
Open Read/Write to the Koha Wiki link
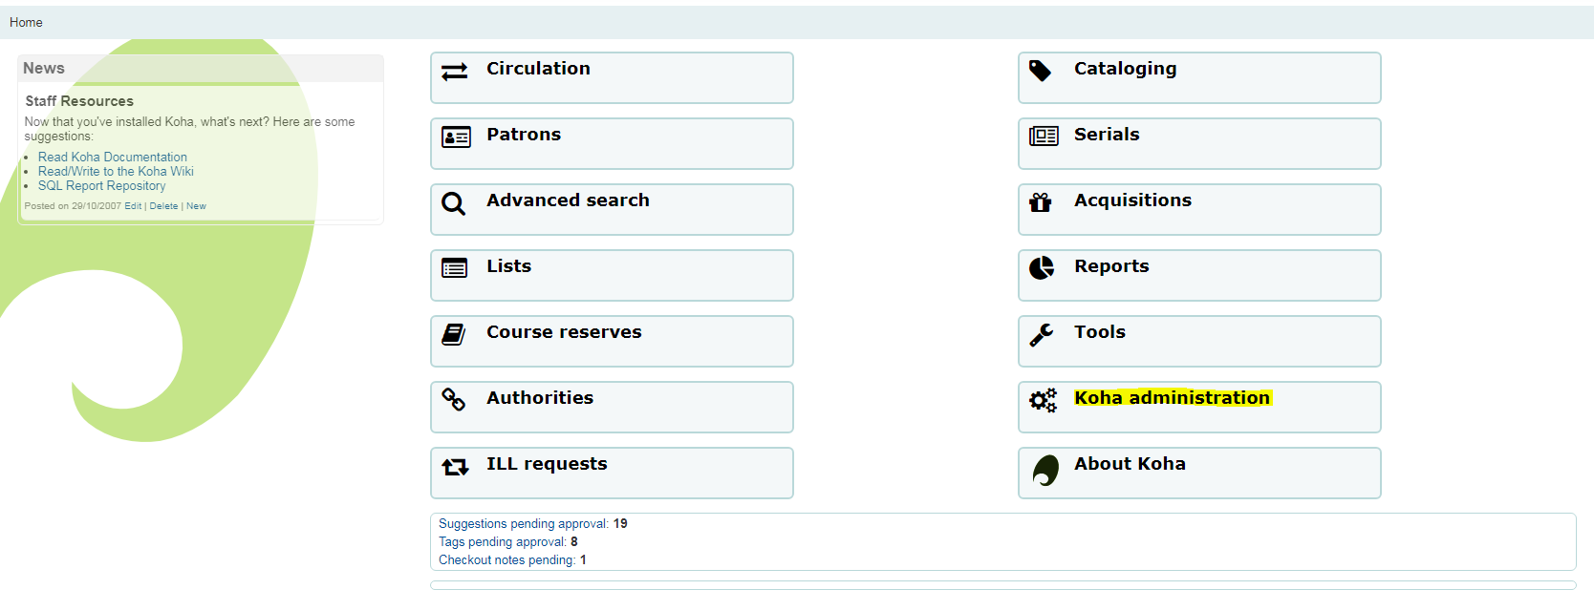click(116, 171)
